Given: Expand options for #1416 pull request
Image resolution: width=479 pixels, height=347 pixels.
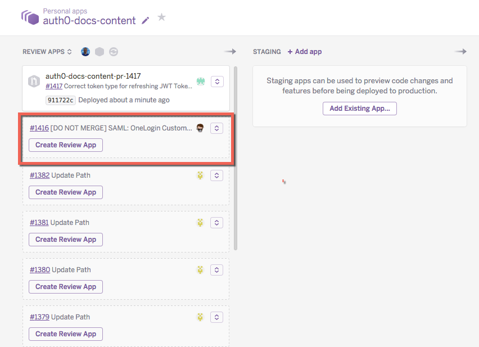Looking at the screenshot, I should click(x=216, y=128).
